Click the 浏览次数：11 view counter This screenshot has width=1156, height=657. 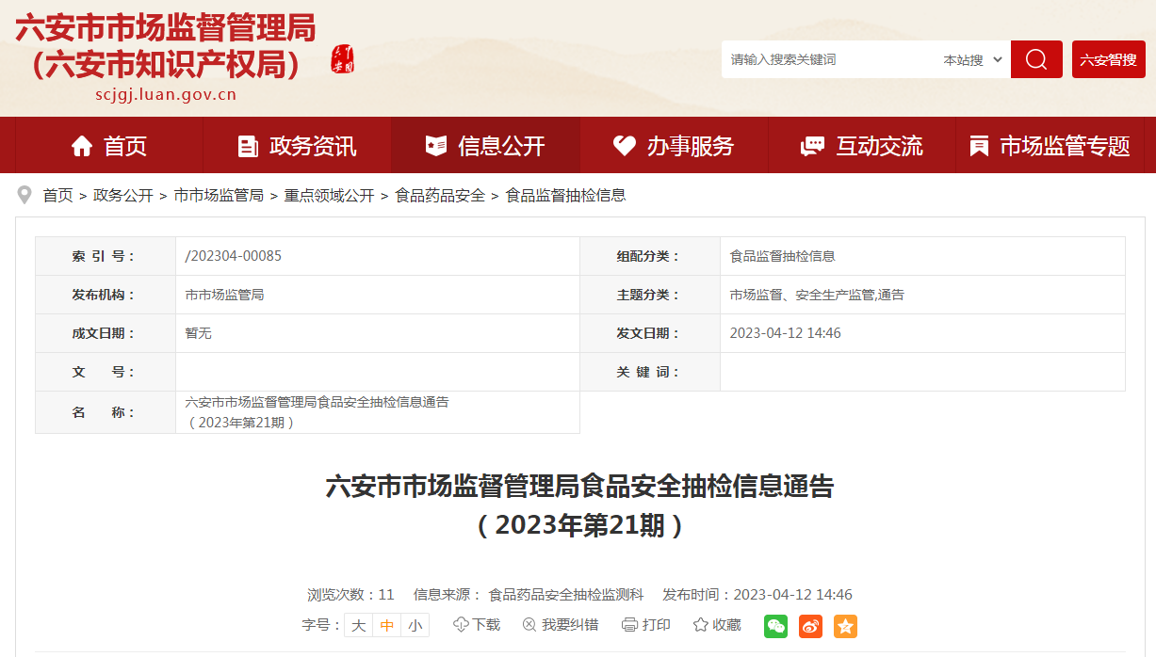350,595
